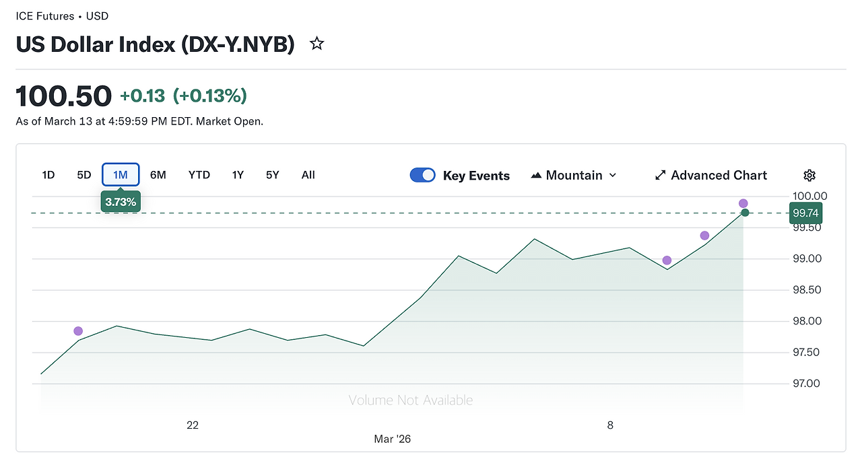
Task: Select the 5Y time range
Action: (272, 175)
